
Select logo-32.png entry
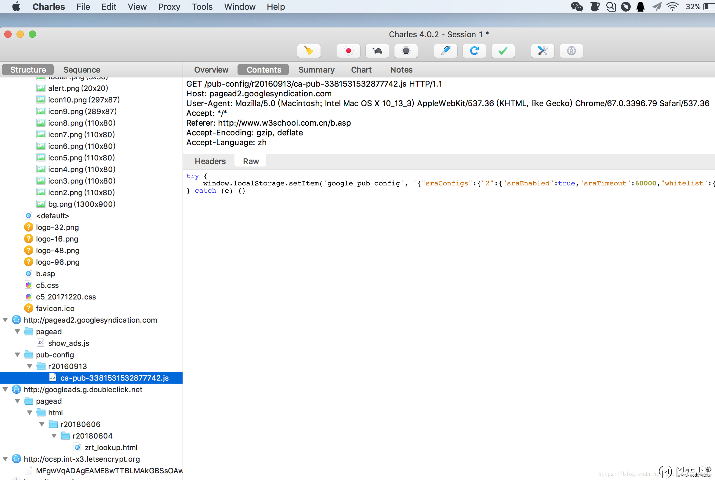57,227
